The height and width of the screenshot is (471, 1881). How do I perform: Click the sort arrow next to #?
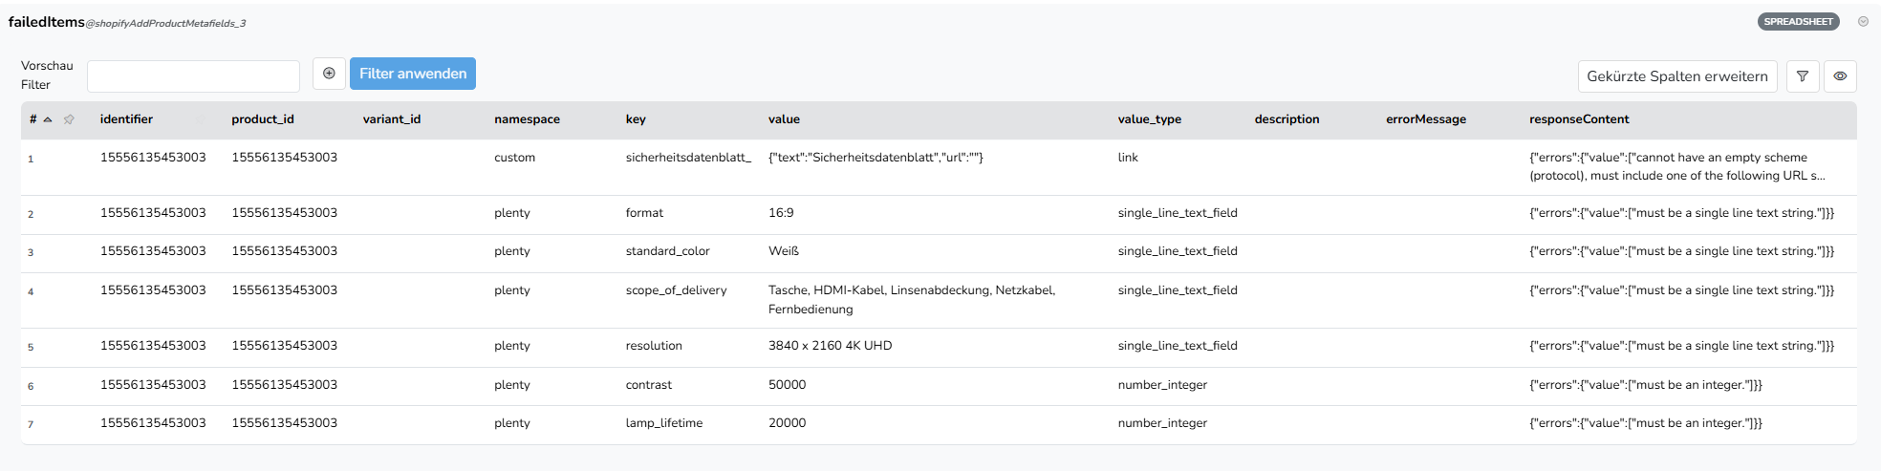(x=48, y=119)
